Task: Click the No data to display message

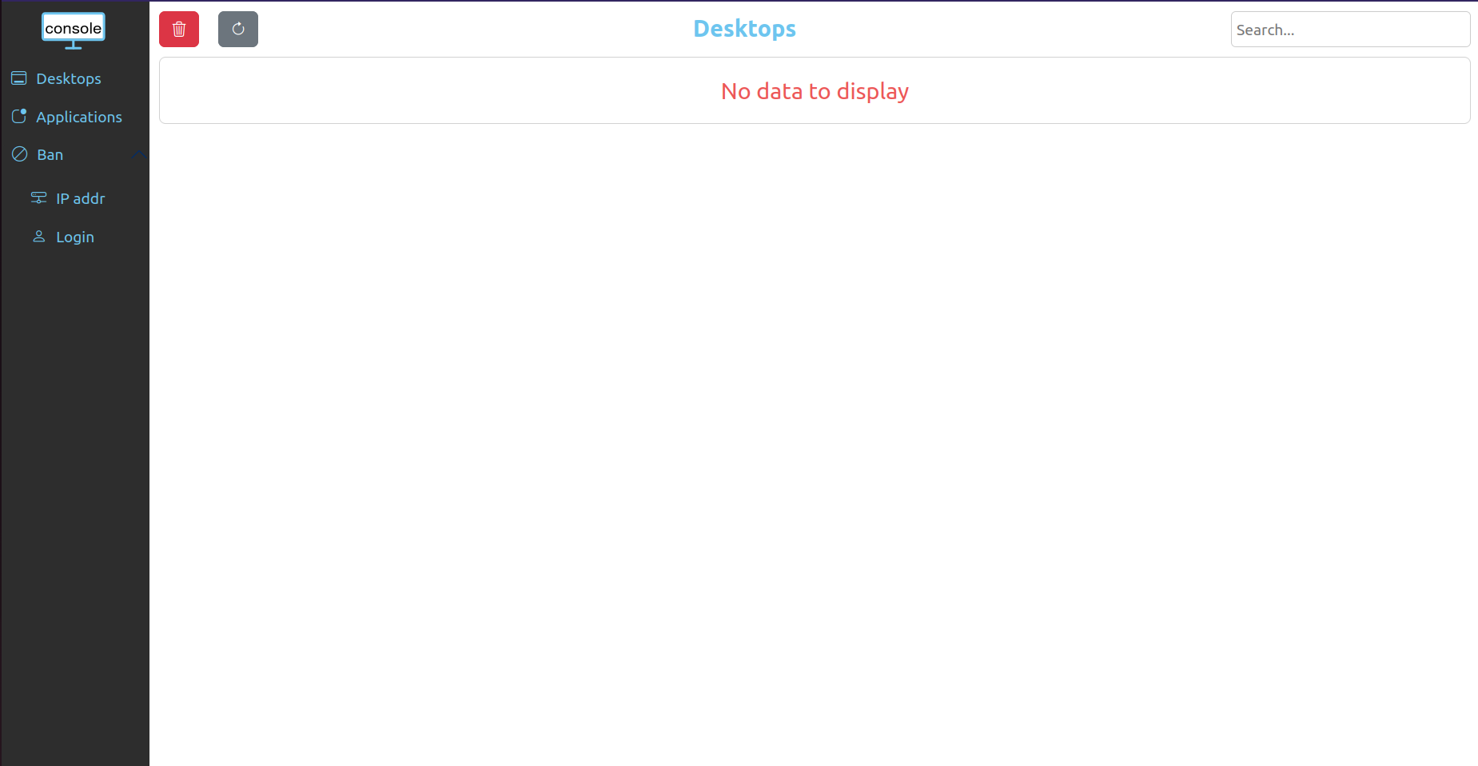Action: pyautogui.click(x=814, y=91)
